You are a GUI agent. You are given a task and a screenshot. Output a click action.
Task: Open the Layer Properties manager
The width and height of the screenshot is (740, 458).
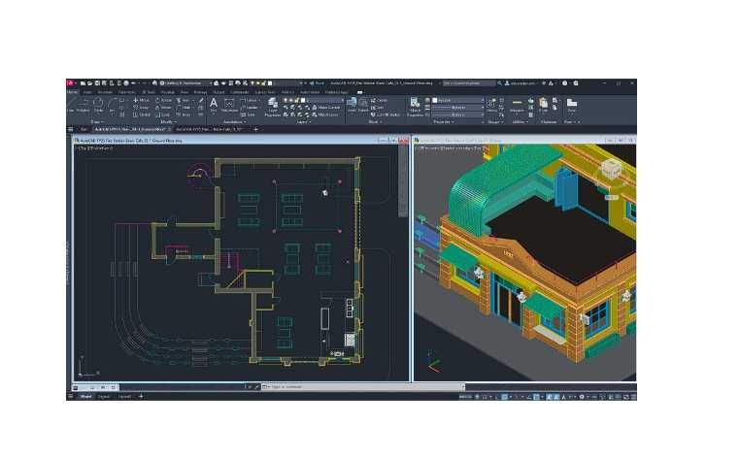pos(272,107)
